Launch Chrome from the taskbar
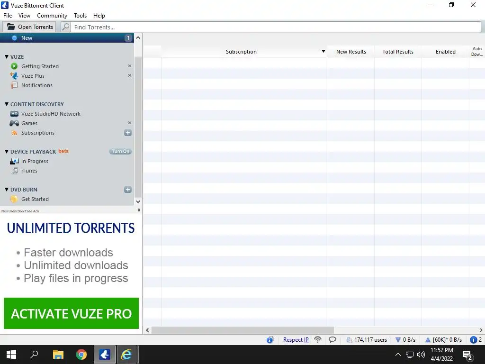 81,355
